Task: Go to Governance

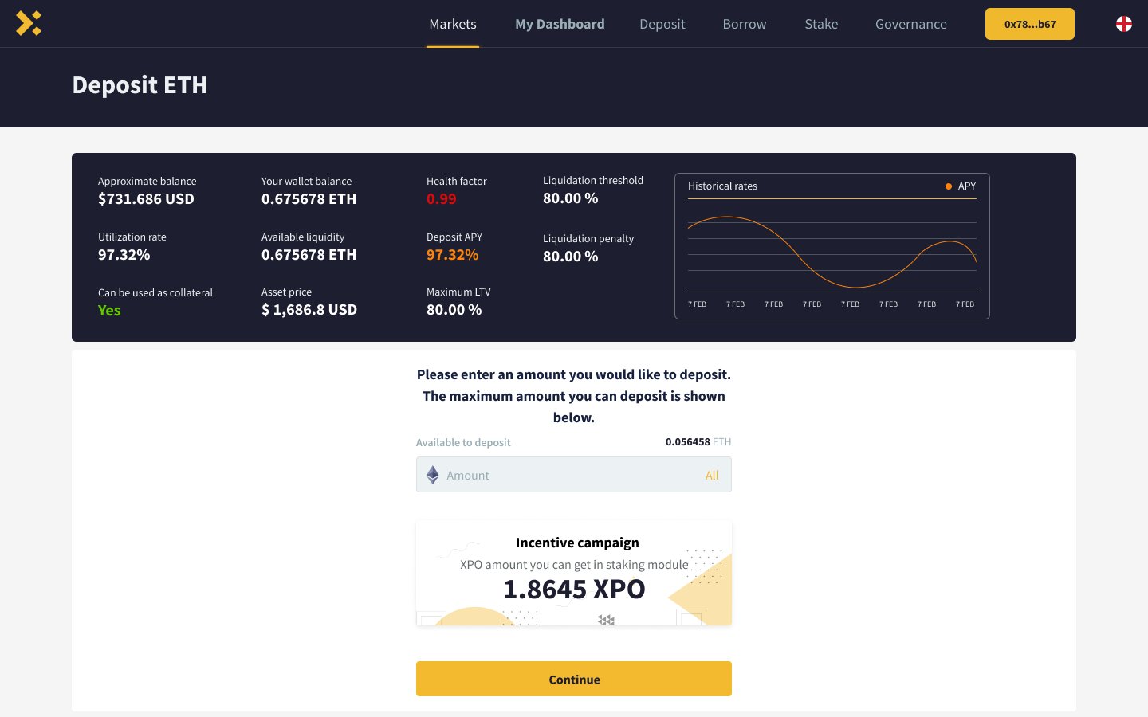Action: point(910,24)
